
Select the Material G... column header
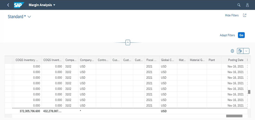point(197,60)
